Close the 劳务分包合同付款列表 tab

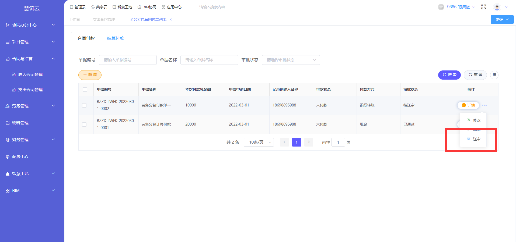coord(171,19)
